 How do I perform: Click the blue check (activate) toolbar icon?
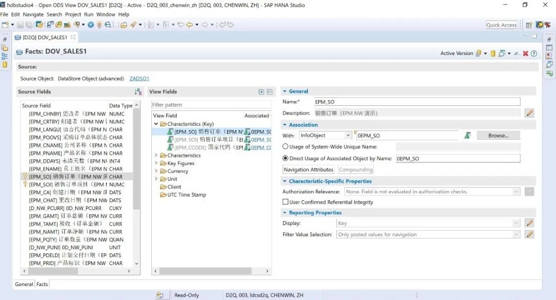[x=91, y=25]
